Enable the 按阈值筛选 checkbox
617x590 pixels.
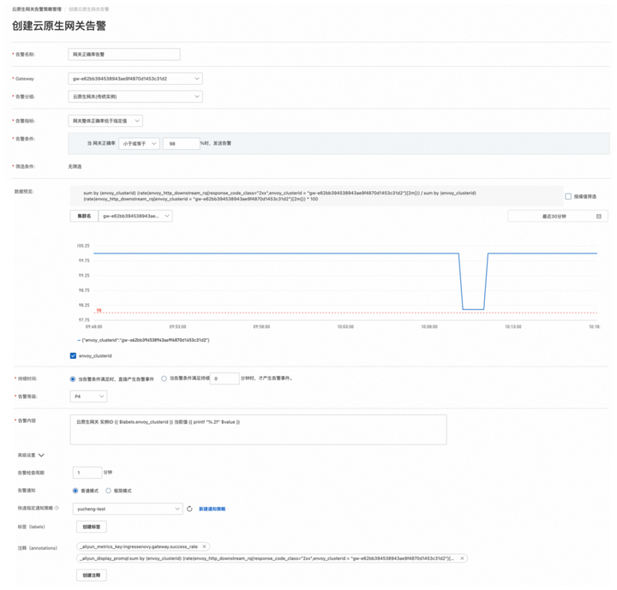(x=568, y=196)
